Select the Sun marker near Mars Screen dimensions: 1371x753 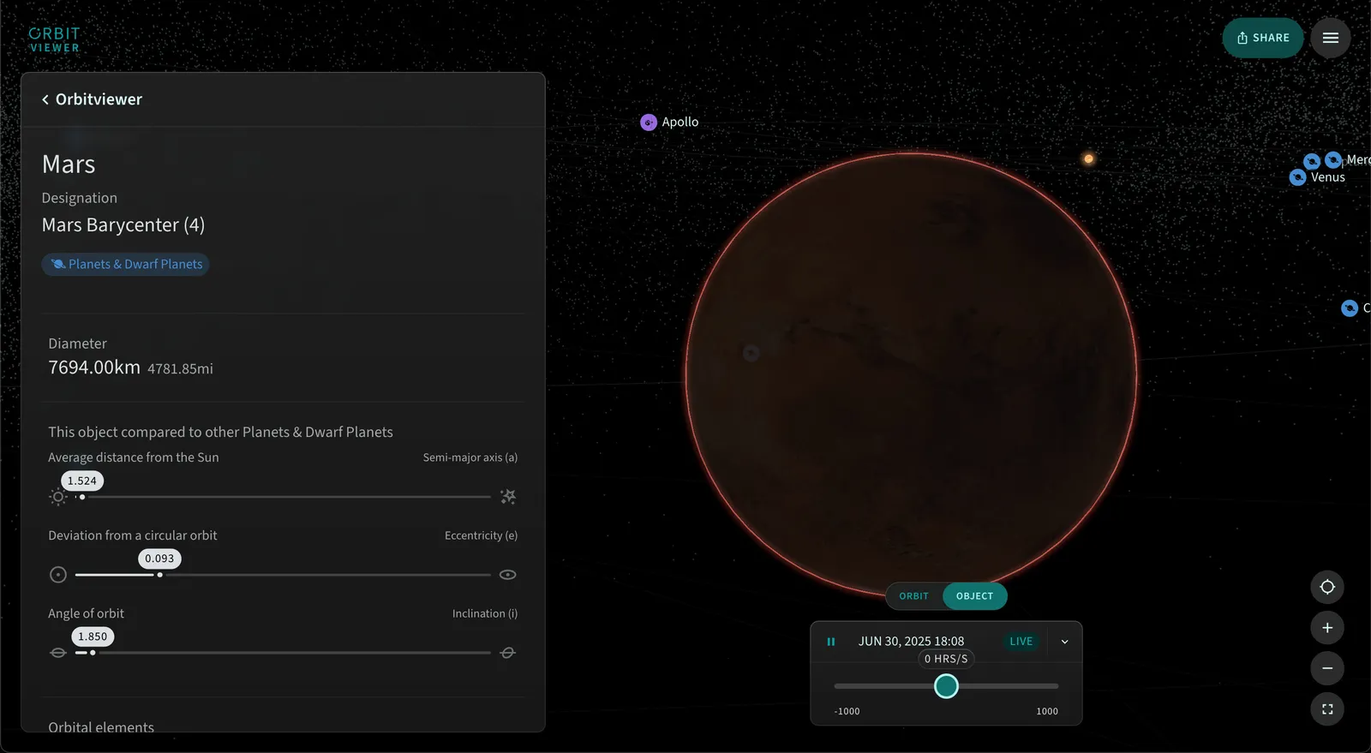[1088, 158]
